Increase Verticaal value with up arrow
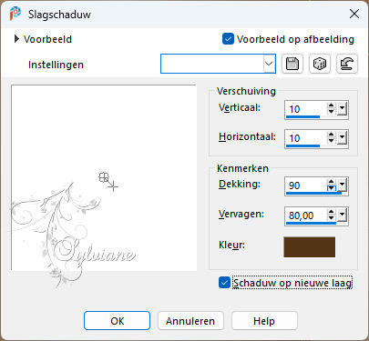Viewport: 369px width, 341px height. 331,105
